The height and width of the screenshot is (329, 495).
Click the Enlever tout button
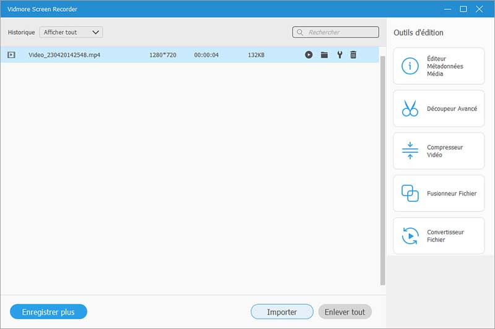345,312
